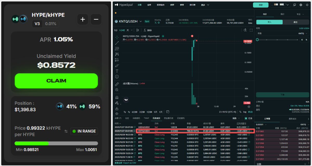Open the 专业 order type dropdown

click(x=300, y=14)
